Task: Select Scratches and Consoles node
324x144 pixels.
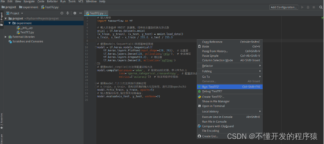Action: (x=26, y=41)
